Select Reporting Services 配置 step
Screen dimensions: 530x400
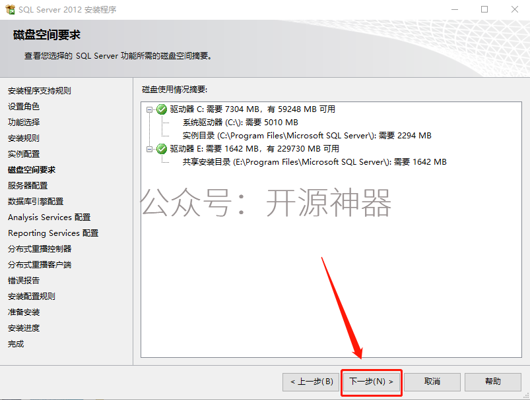(x=53, y=233)
